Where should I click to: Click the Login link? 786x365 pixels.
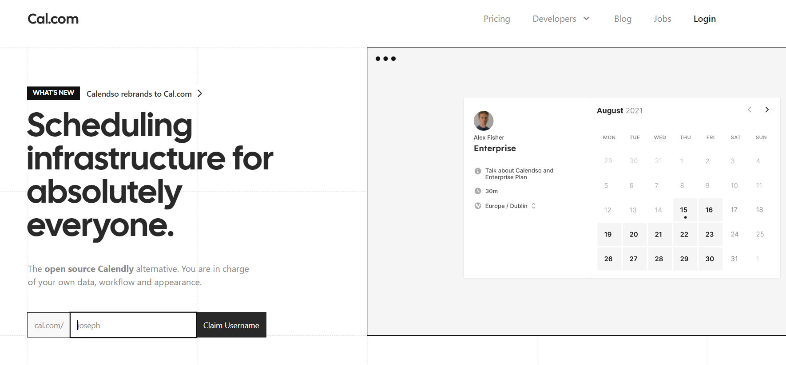(704, 19)
